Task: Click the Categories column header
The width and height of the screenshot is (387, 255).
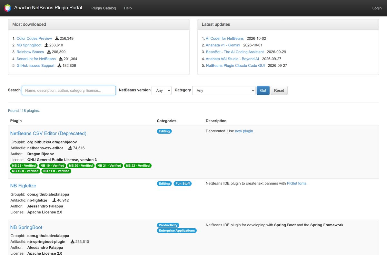Action: click(x=166, y=121)
